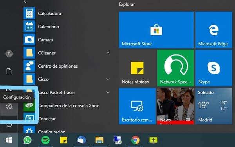235x147 pixels.
Task: Expand the CCleaner folder chevron
Action: [108, 53]
